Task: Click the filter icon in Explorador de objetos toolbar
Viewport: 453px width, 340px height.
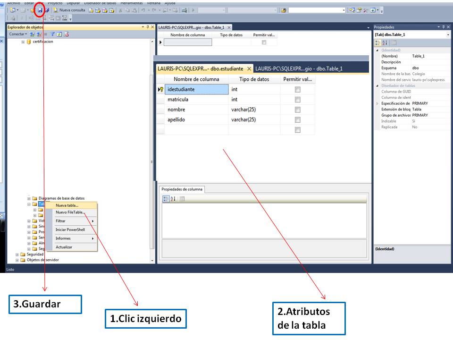Action: (53, 34)
